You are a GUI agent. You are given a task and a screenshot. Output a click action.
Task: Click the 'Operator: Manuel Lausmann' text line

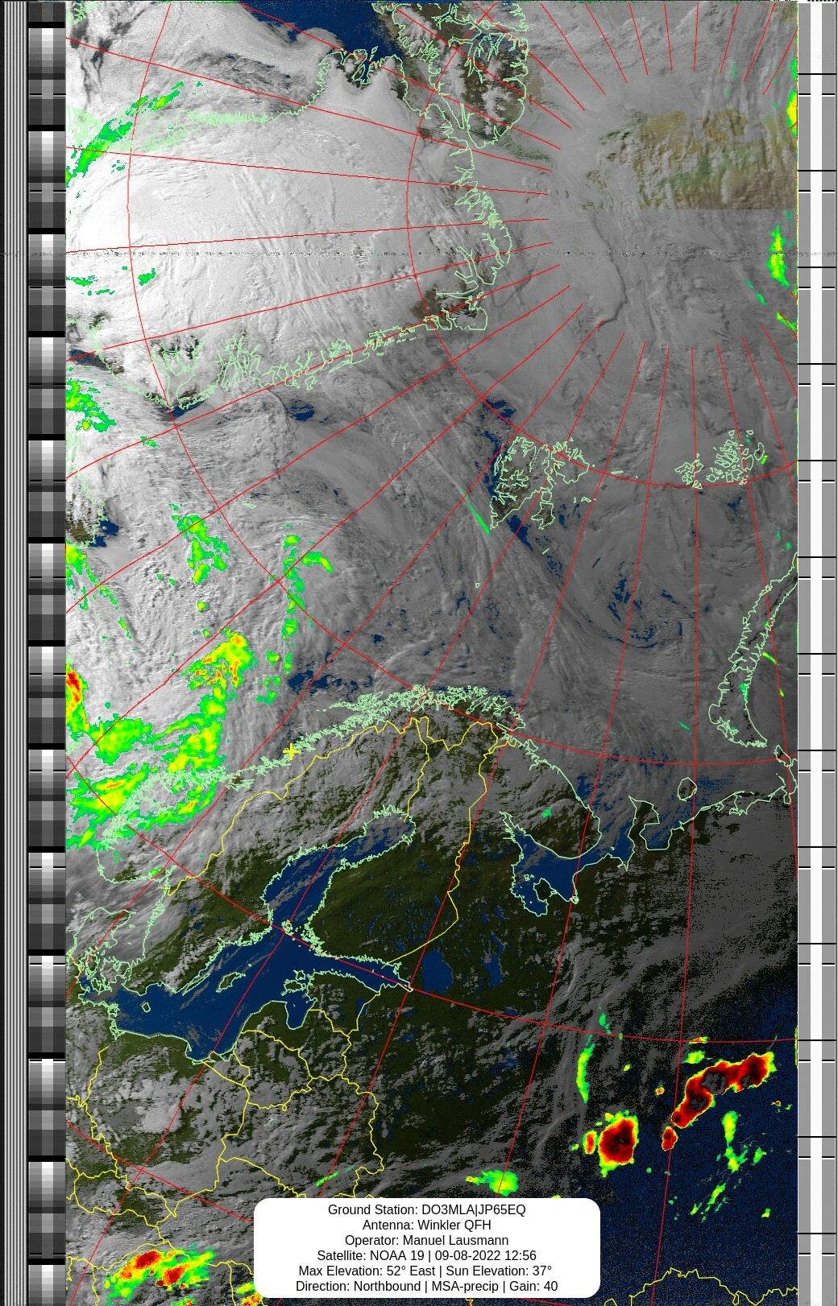pos(426,1240)
